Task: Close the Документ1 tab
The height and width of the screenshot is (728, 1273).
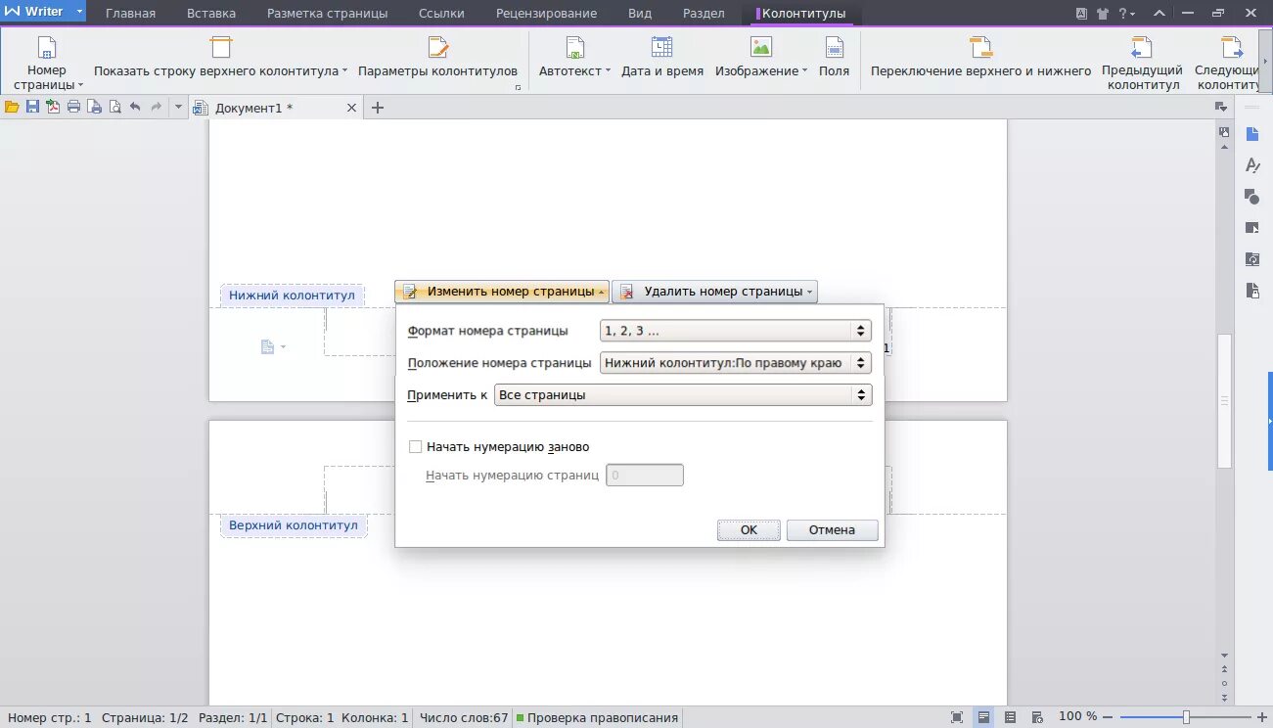Action: [x=352, y=108]
